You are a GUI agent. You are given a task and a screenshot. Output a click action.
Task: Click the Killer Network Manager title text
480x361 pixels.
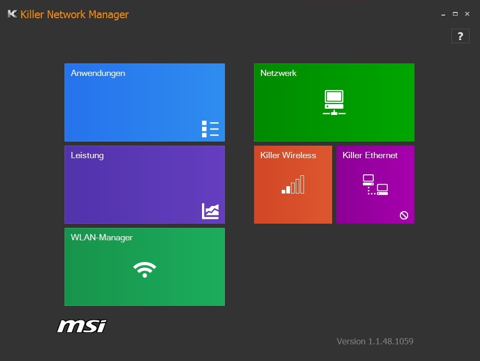[x=75, y=14]
